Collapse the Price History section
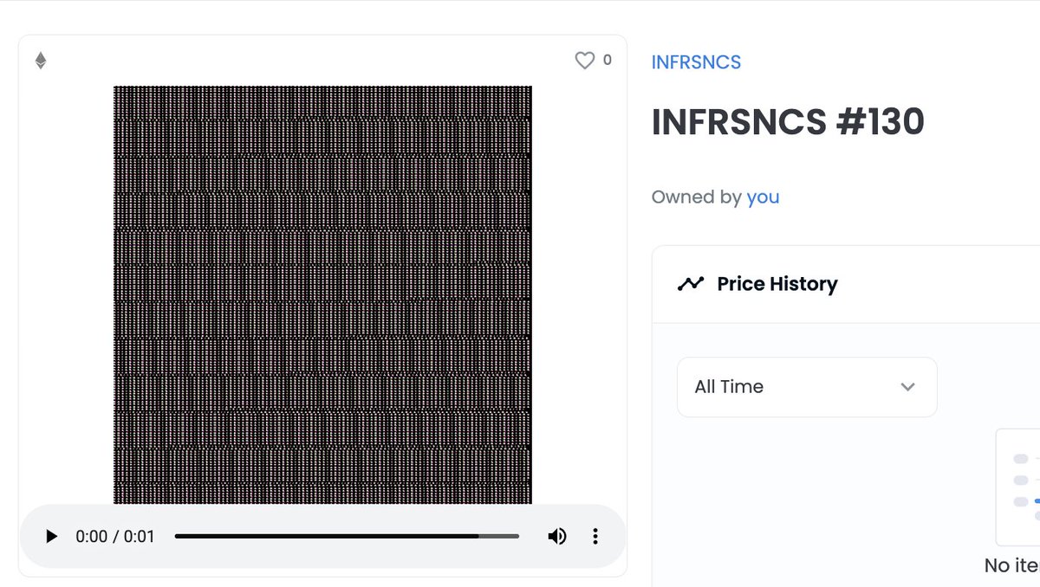Viewport: 1040px width, 587px height. tap(846, 284)
